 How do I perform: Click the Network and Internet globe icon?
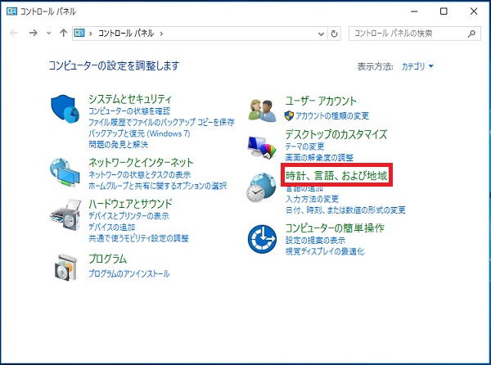(x=65, y=170)
